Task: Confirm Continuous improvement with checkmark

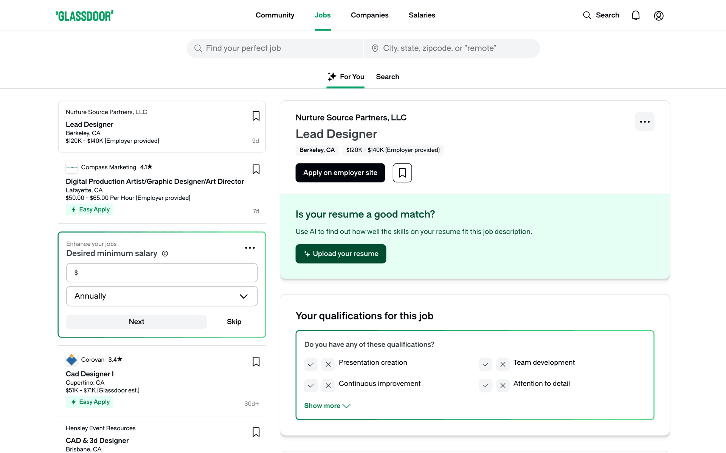Action: coord(311,385)
